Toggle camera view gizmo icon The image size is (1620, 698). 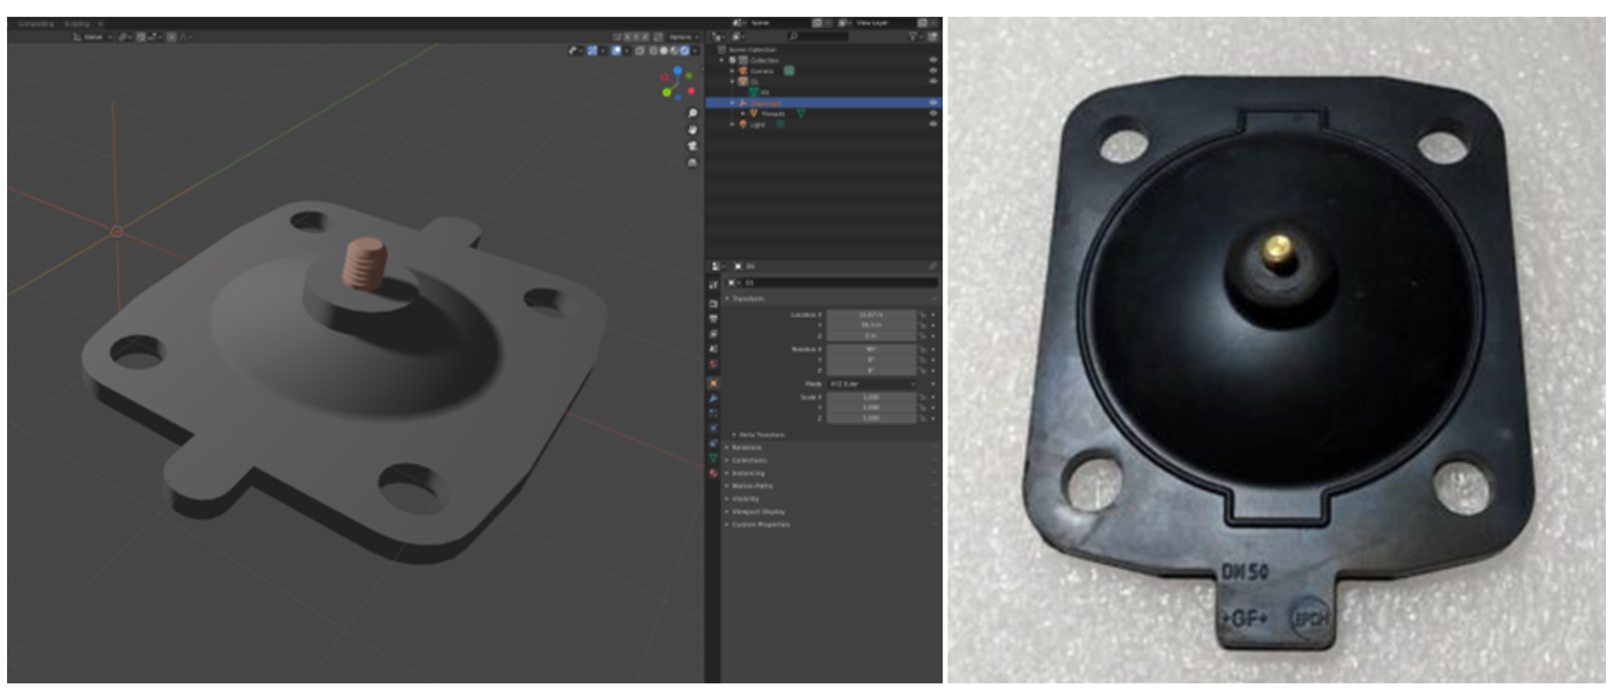pyautogui.click(x=692, y=146)
